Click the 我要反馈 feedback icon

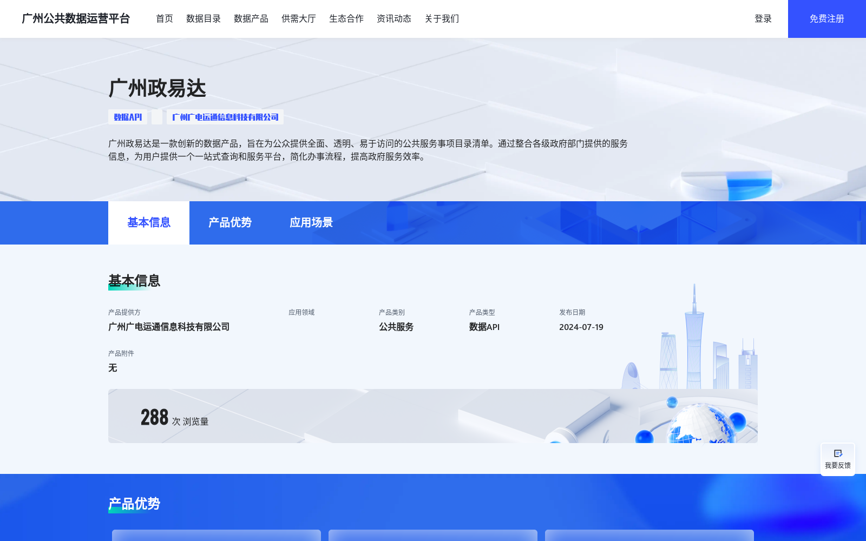(838, 453)
